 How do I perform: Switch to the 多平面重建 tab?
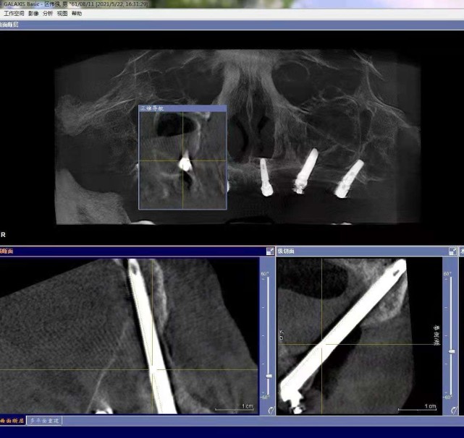44,421
